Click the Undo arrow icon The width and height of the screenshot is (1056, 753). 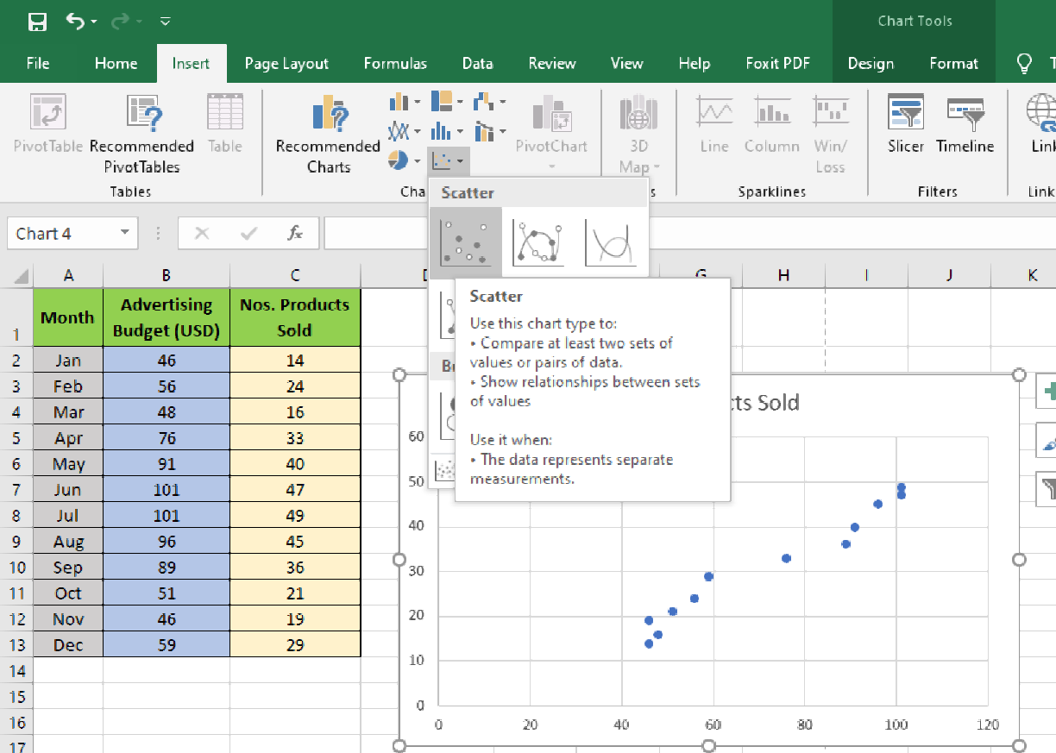pyautogui.click(x=76, y=21)
